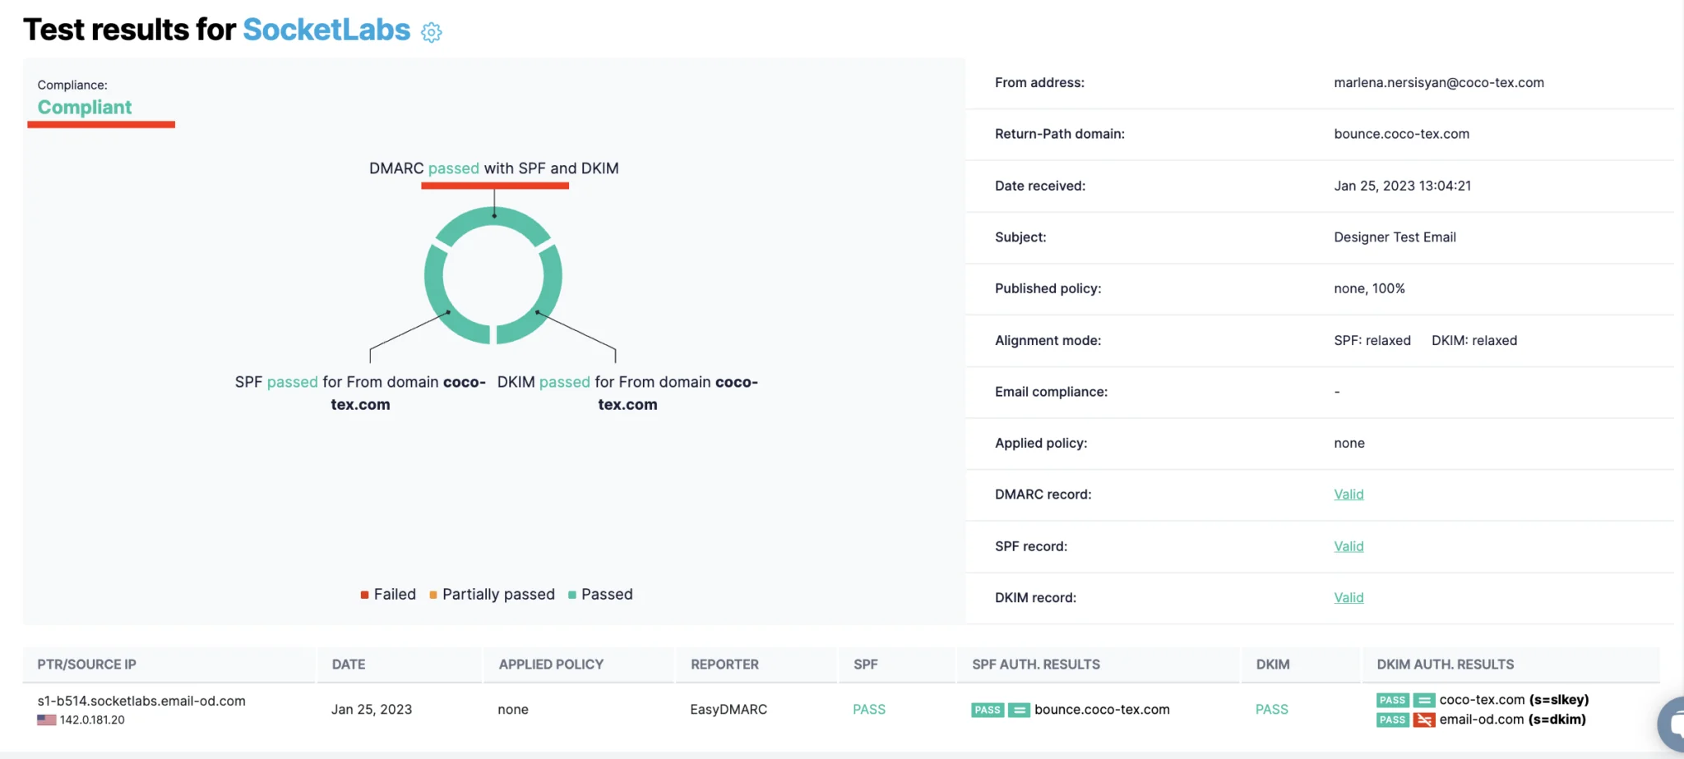
Task: Click PASS badge before email-od.com (s=dkim)
Action: pos(1393,720)
